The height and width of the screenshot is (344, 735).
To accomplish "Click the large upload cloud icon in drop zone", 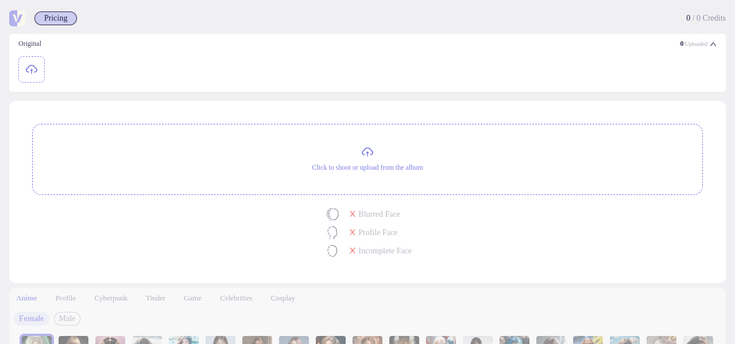I will [367, 152].
